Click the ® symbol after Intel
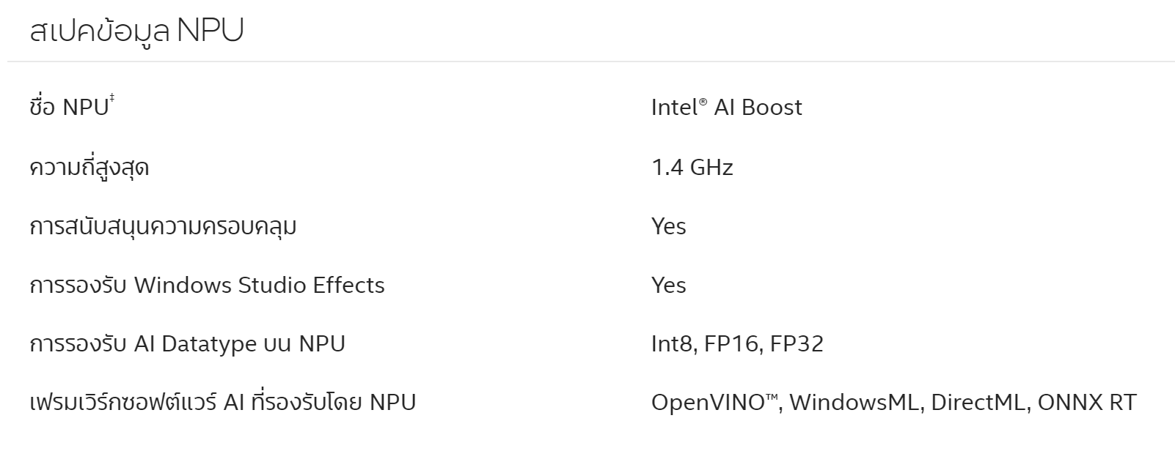Viewport: 1175px width, 451px height. click(703, 102)
